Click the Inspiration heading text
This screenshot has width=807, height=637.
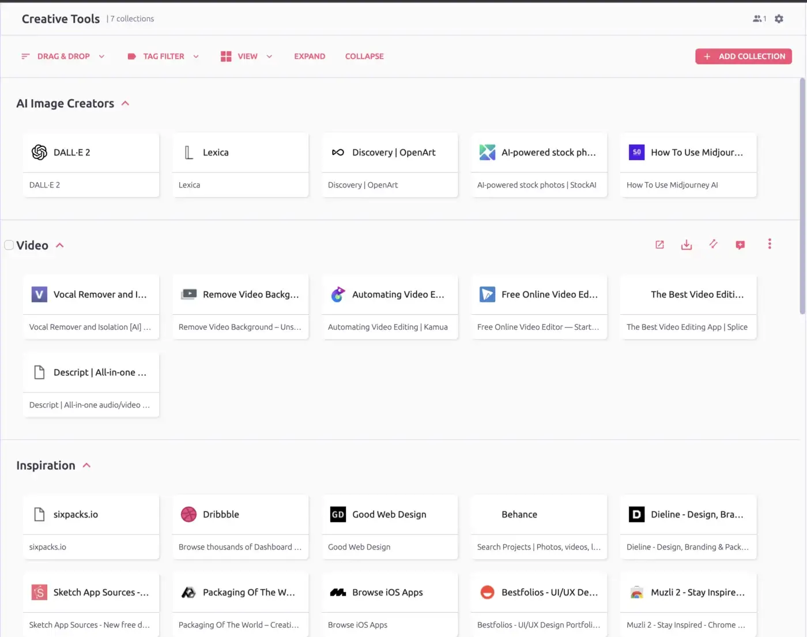tap(46, 465)
